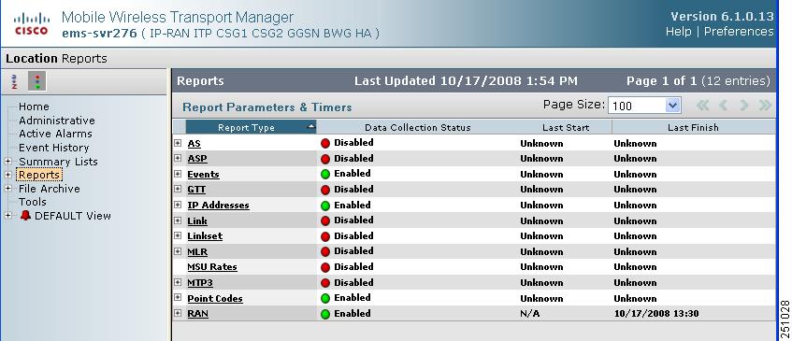Click the traffic light status sort icon
The image size is (792, 341).
point(36,81)
